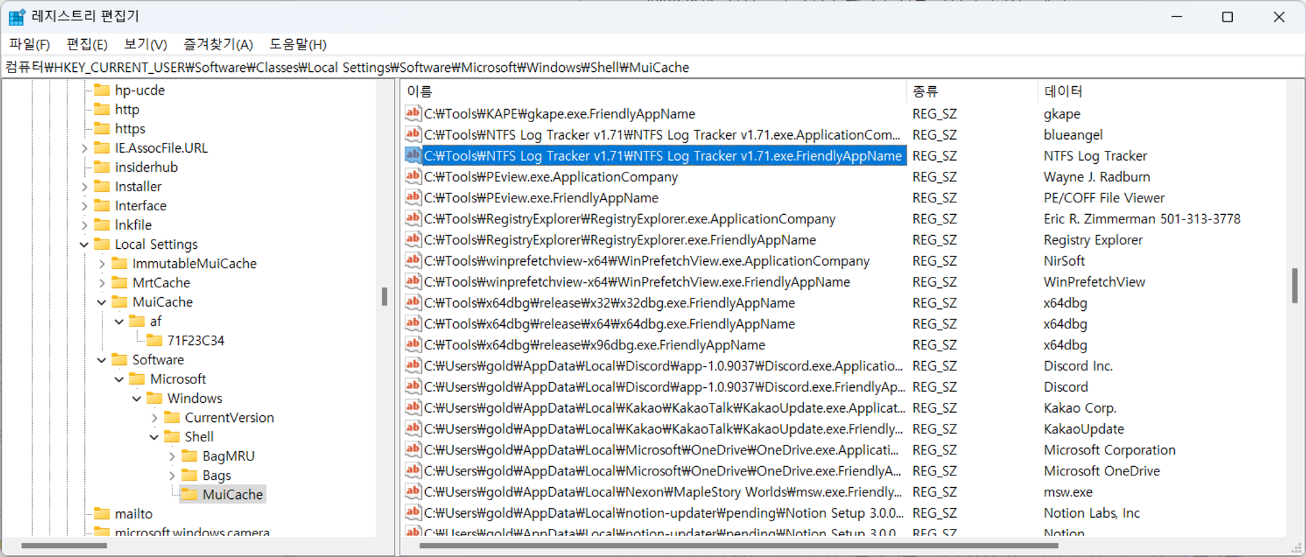Click the 'Kakao Corp.' data cell
Viewport: 1306px width, 557px height.
coord(1079,407)
